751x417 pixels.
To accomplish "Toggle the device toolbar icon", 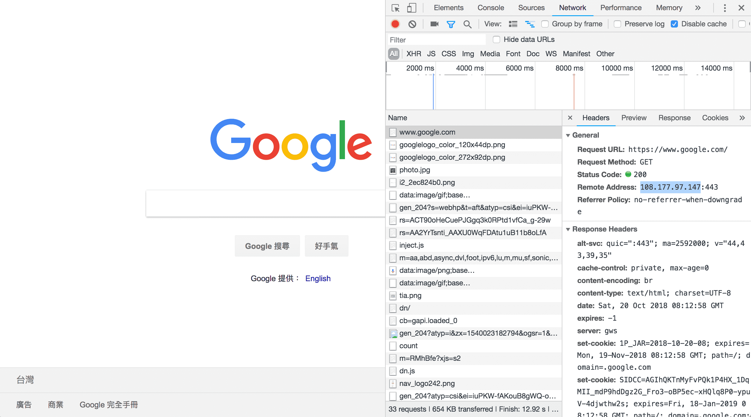I will point(411,8).
